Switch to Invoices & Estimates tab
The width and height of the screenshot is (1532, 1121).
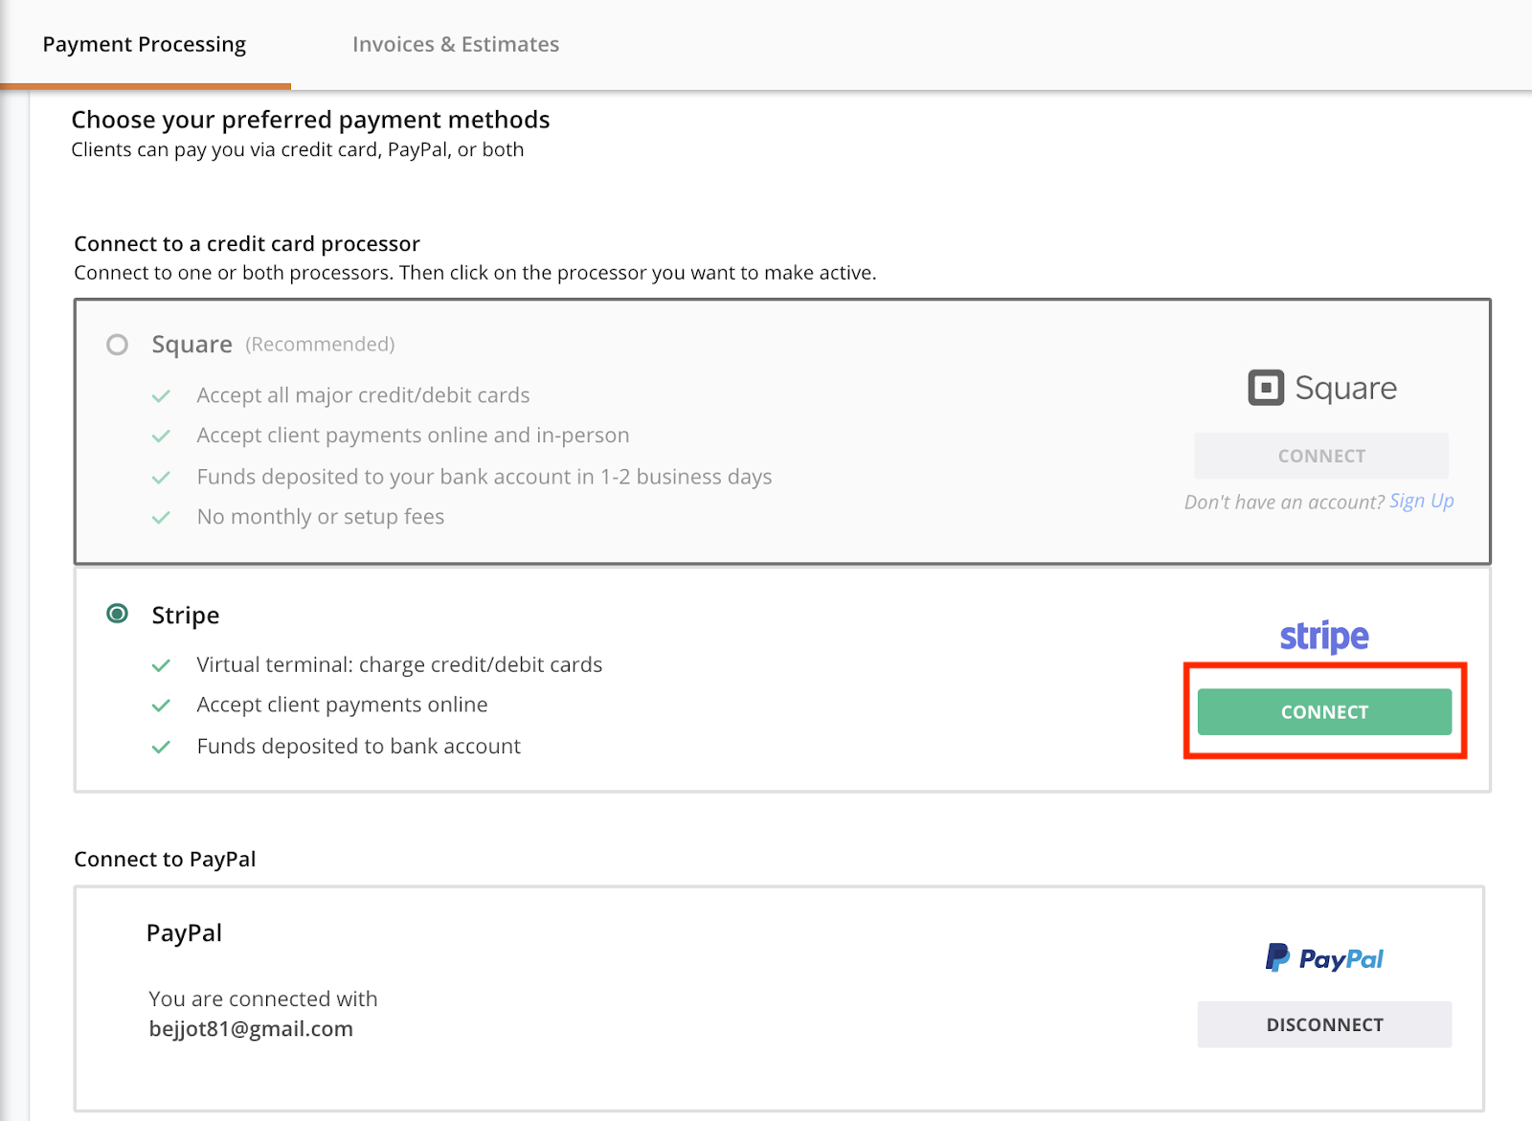(456, 45)
